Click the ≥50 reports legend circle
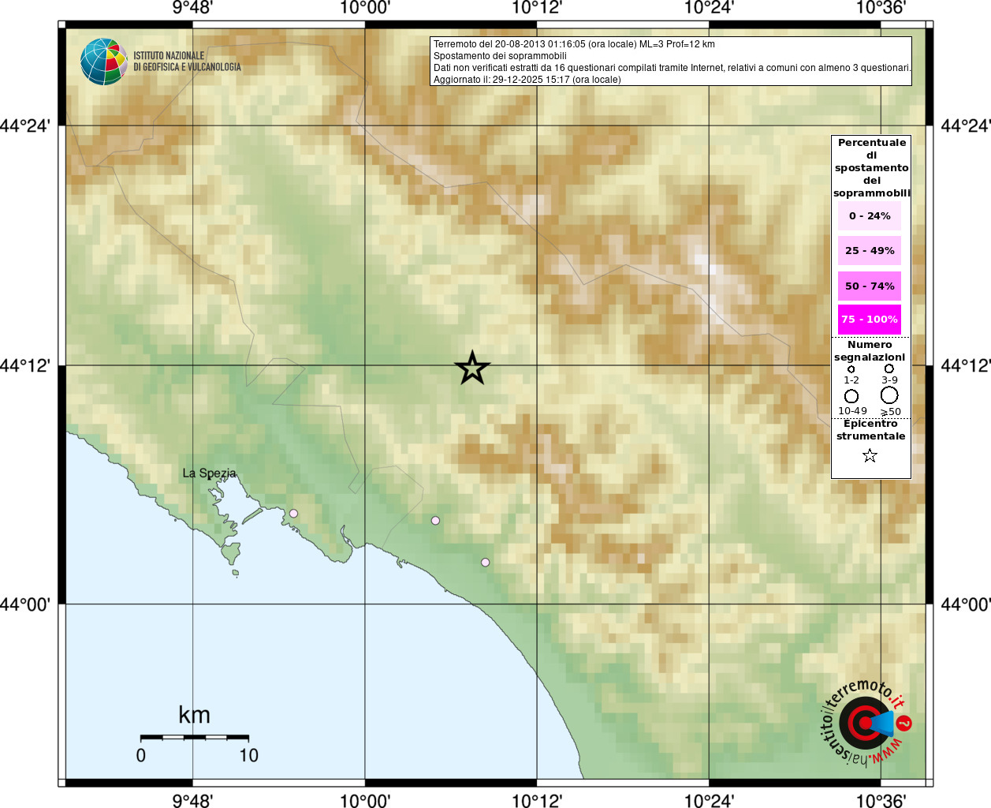This screenshot has width=991, height=808. (889, 395)
